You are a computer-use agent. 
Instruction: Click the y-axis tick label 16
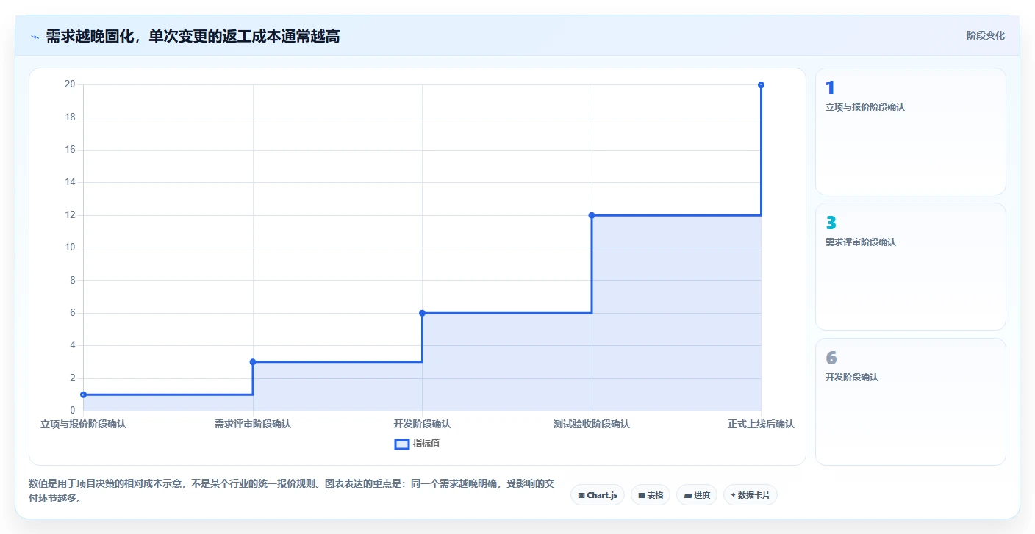pos(70,150)
